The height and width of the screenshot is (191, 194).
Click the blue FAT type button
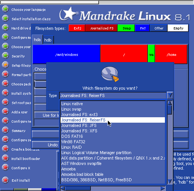click(x=142, y=28)
